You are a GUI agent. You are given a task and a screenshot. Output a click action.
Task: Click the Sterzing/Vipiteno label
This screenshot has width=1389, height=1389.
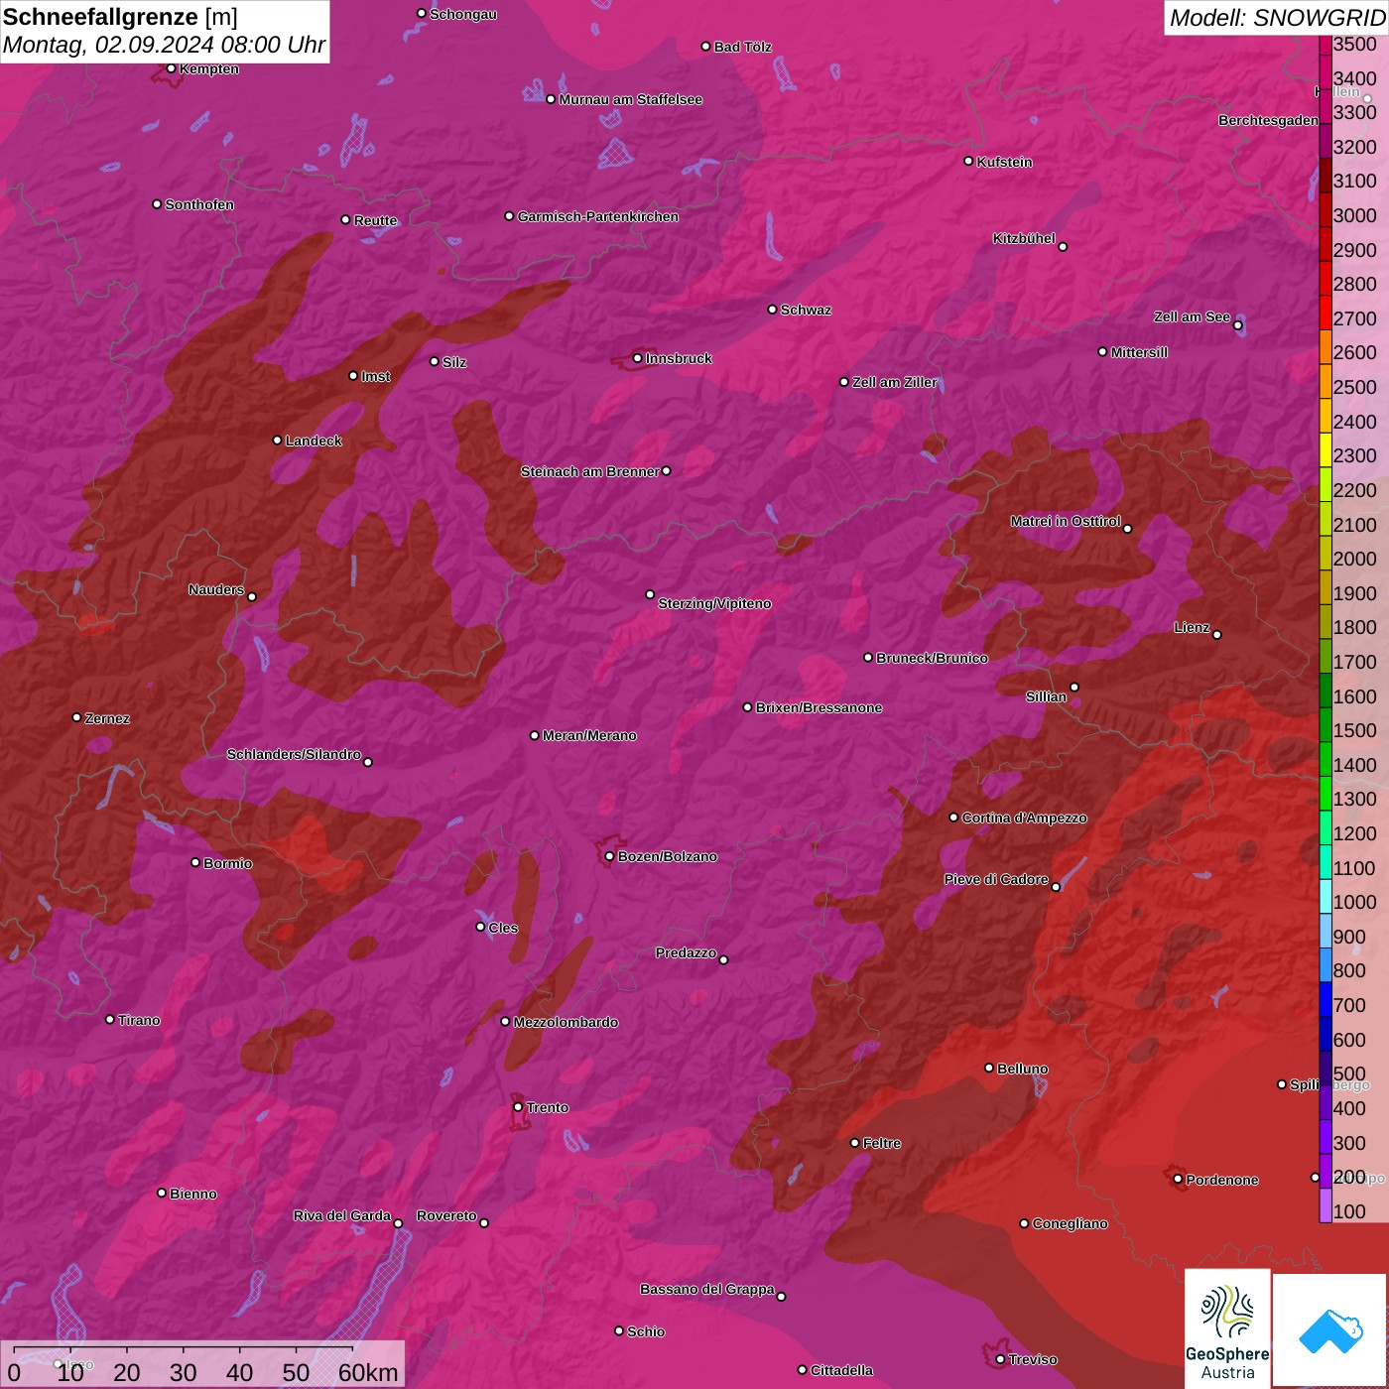tap(714, 603)
